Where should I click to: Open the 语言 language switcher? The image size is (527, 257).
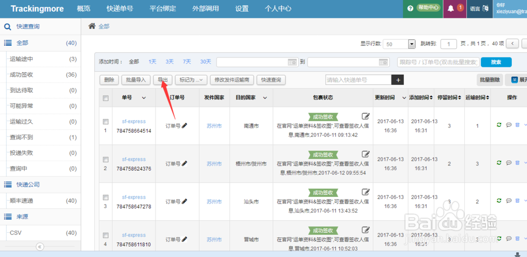point(479,9)
